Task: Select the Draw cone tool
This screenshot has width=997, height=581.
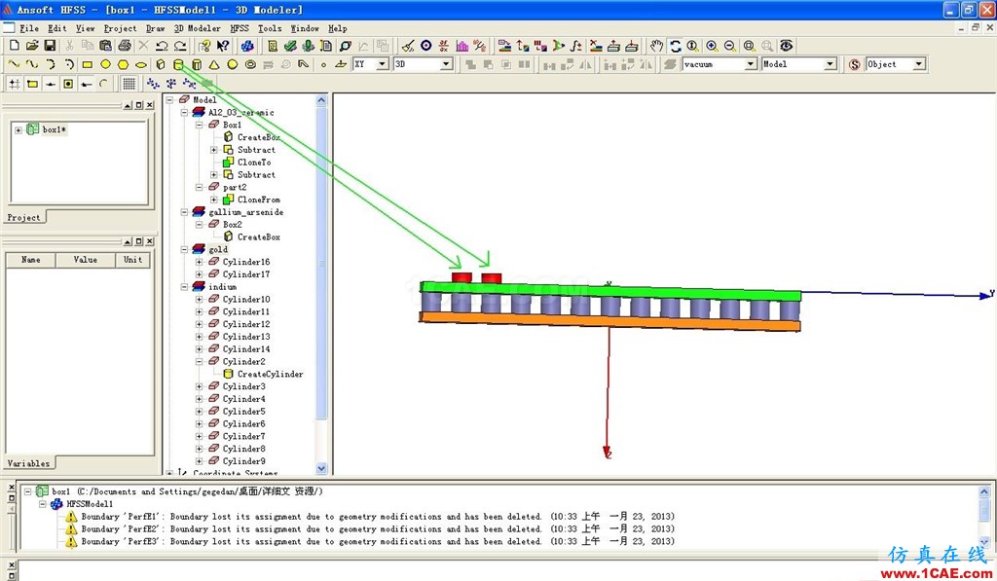Action: coord(215,64)
